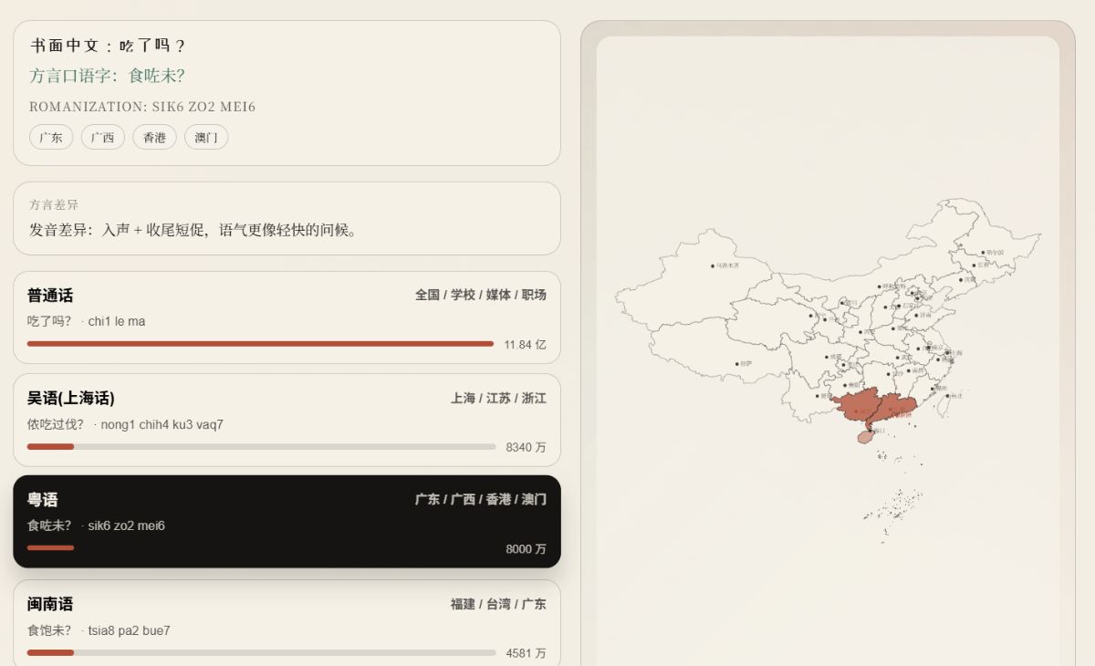Click the 拉萨 city marker
Image resolution: width=1095 pixels, height=666 pixels.
pyautogui.click(x=737, y=363)
